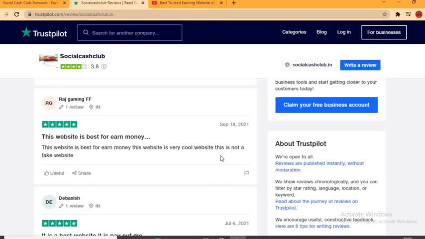Switch to the Social Cash Club Network tab

click(x=30, y=2)
